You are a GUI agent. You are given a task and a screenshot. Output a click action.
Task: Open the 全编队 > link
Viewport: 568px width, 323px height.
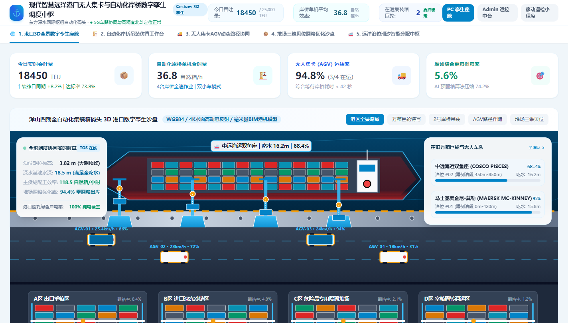click(x=536, y=147)
